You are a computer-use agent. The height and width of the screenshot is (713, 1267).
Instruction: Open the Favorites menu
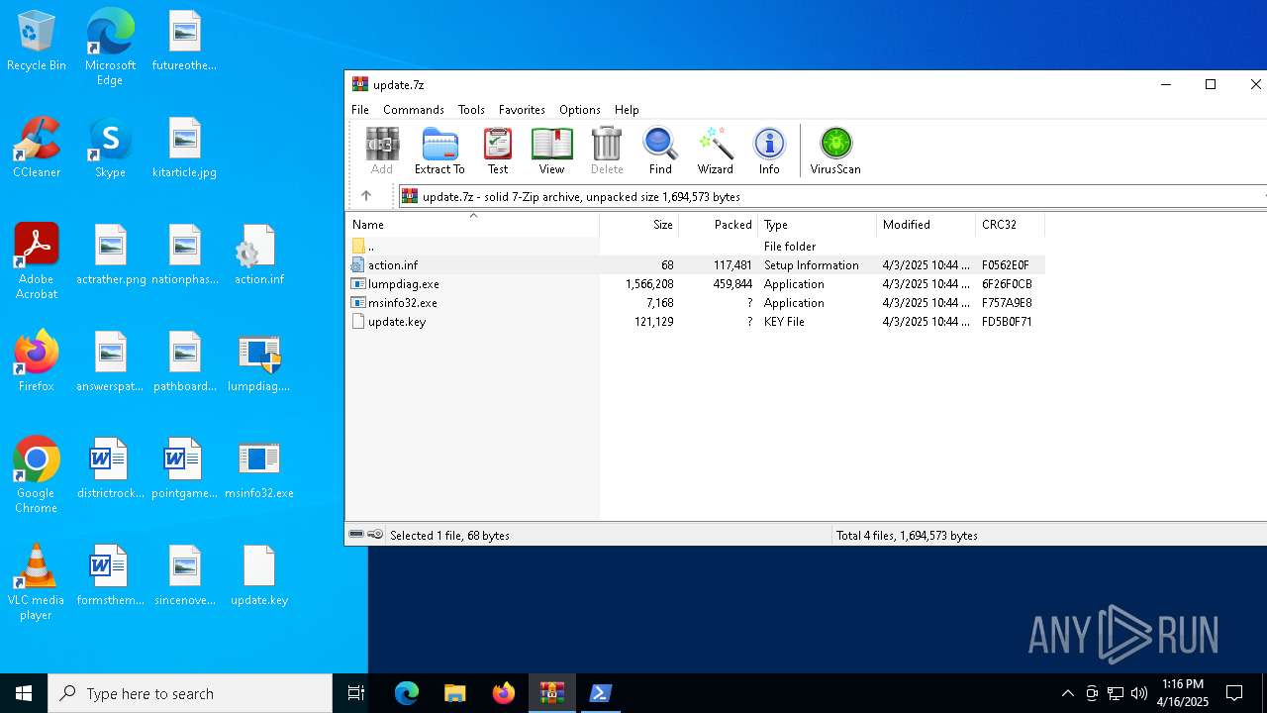point(522,110)
